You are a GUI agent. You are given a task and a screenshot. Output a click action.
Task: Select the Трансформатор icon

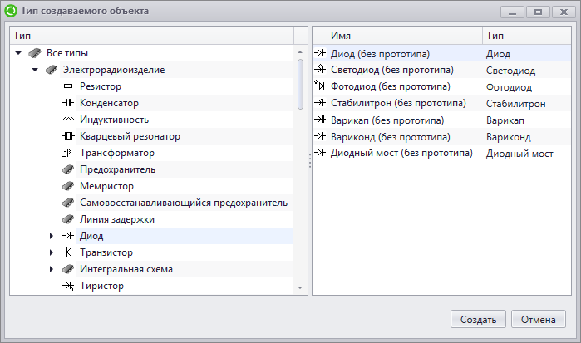68,153
